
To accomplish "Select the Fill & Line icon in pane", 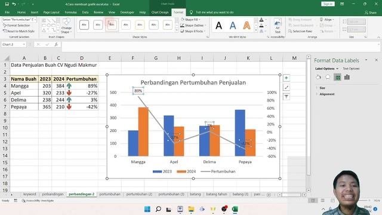I will pos(318,77).
